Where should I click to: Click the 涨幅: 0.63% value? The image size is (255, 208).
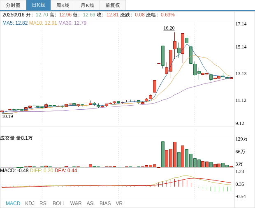[160, 15]
